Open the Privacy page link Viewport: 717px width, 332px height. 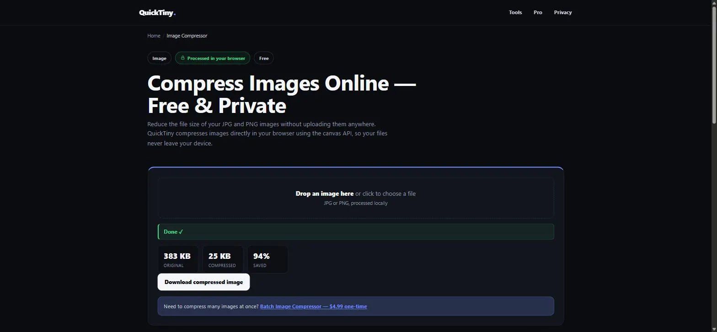(563, 12)
